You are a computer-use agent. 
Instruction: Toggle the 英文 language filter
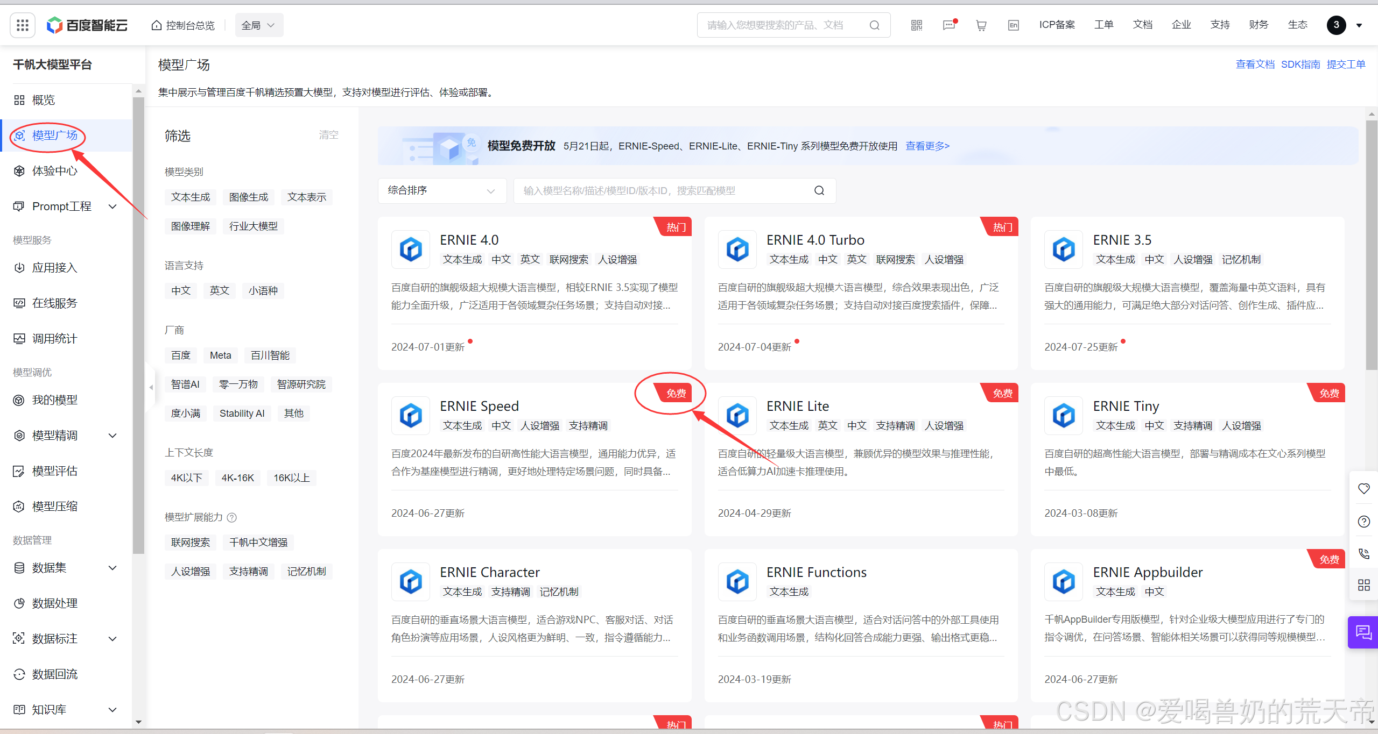(220, 291)
